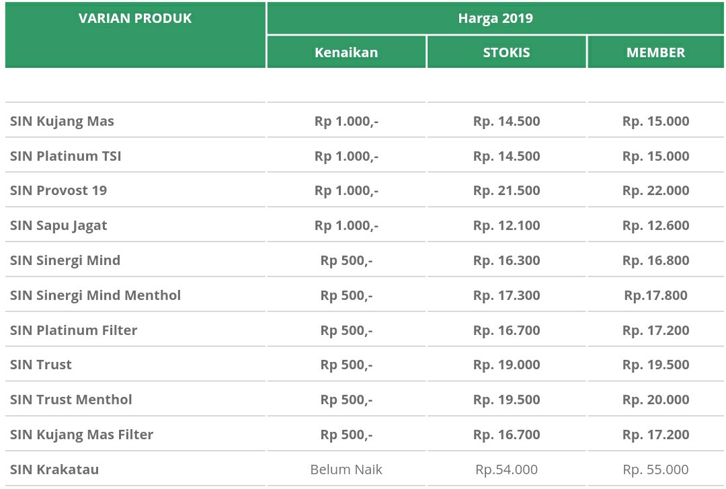Select the SIN Kujang Mas product name
The image size is (726, 489).
(x=62, y=122)
